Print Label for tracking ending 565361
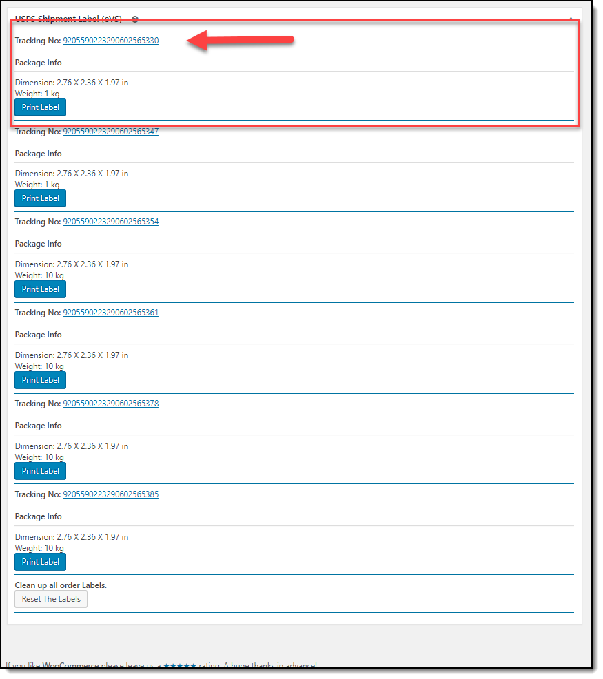The height and width of the screenshot is (679, 603). click(x=41, y=380)
